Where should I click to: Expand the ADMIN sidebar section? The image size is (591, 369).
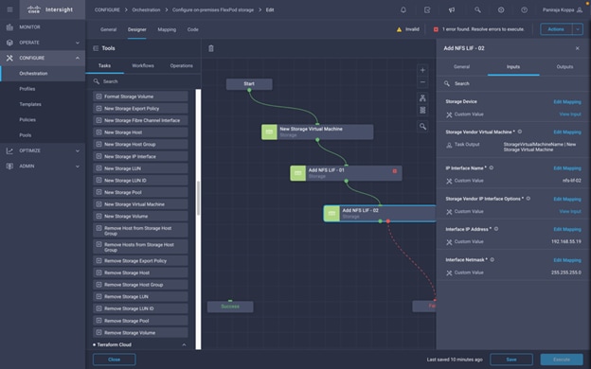pos(78,167)
